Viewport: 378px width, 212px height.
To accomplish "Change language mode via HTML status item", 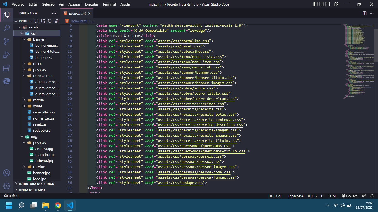I will pyautogui.click(x=333, y=196).
